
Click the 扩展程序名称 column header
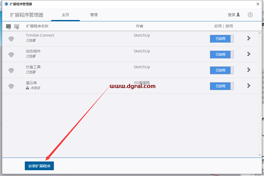click(x=37, y=26)
